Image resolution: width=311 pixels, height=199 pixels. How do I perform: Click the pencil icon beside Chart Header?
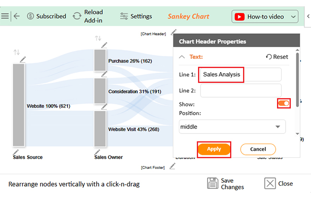[174, 32]
